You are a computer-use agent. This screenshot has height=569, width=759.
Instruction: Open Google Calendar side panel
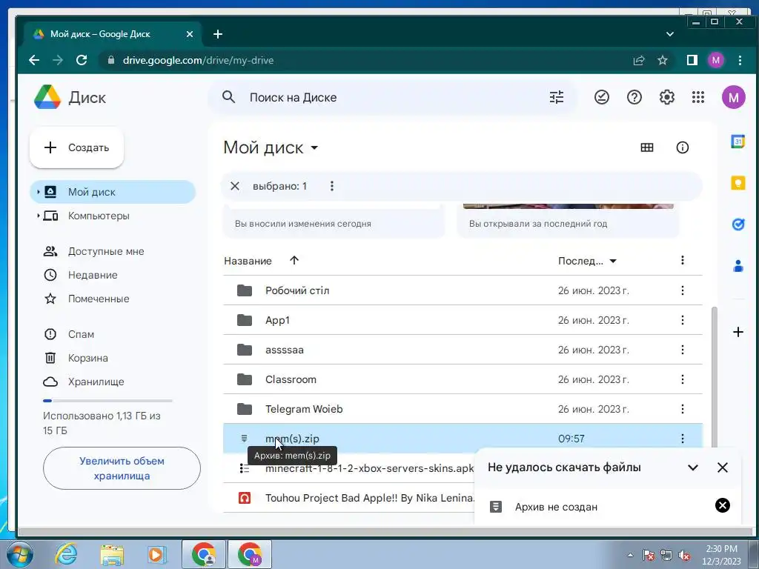coord(738,142)
